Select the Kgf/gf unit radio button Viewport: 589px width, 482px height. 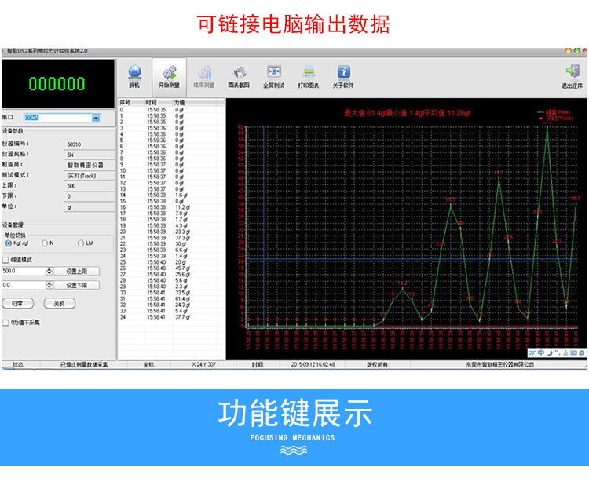tap(8, 243)
